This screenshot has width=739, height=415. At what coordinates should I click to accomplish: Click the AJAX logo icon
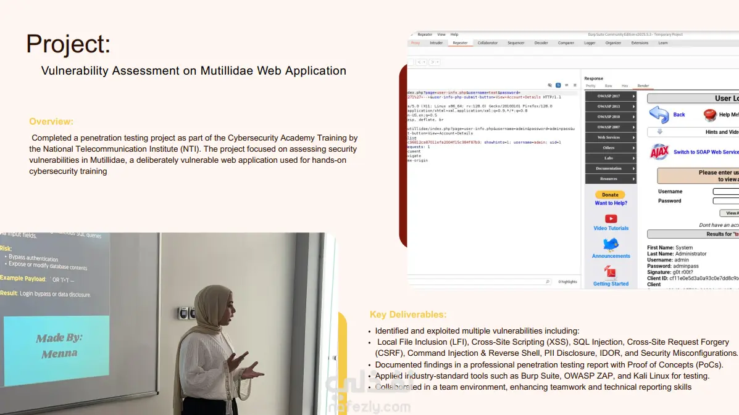point(659,152)
